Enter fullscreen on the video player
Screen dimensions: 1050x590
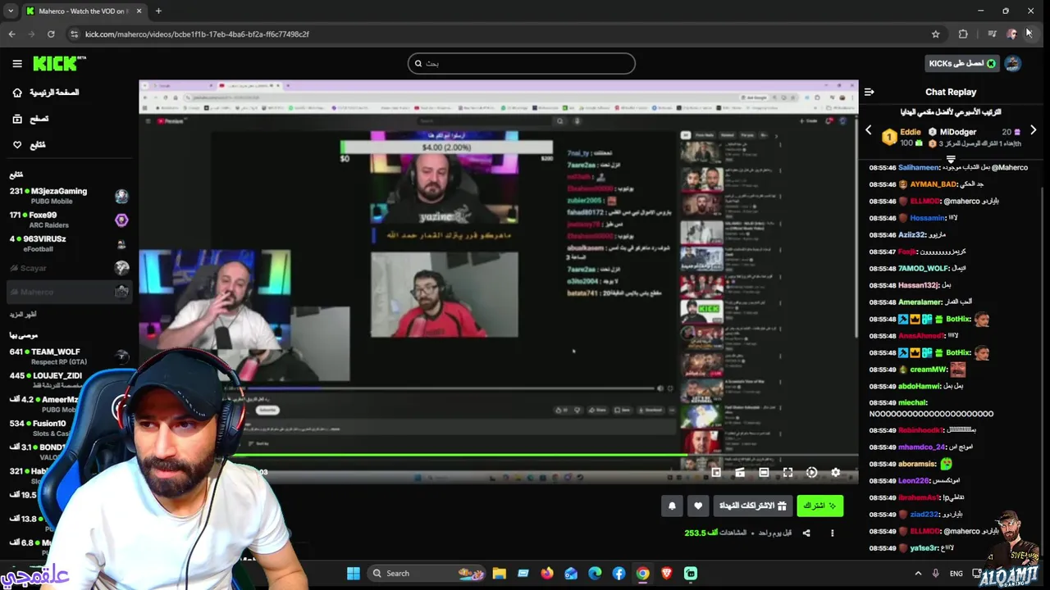[787, 472]
